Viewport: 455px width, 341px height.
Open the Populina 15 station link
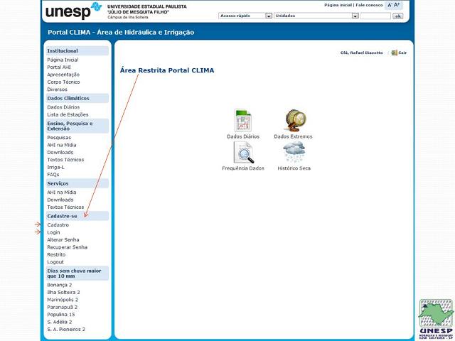(x=61, y=314)
